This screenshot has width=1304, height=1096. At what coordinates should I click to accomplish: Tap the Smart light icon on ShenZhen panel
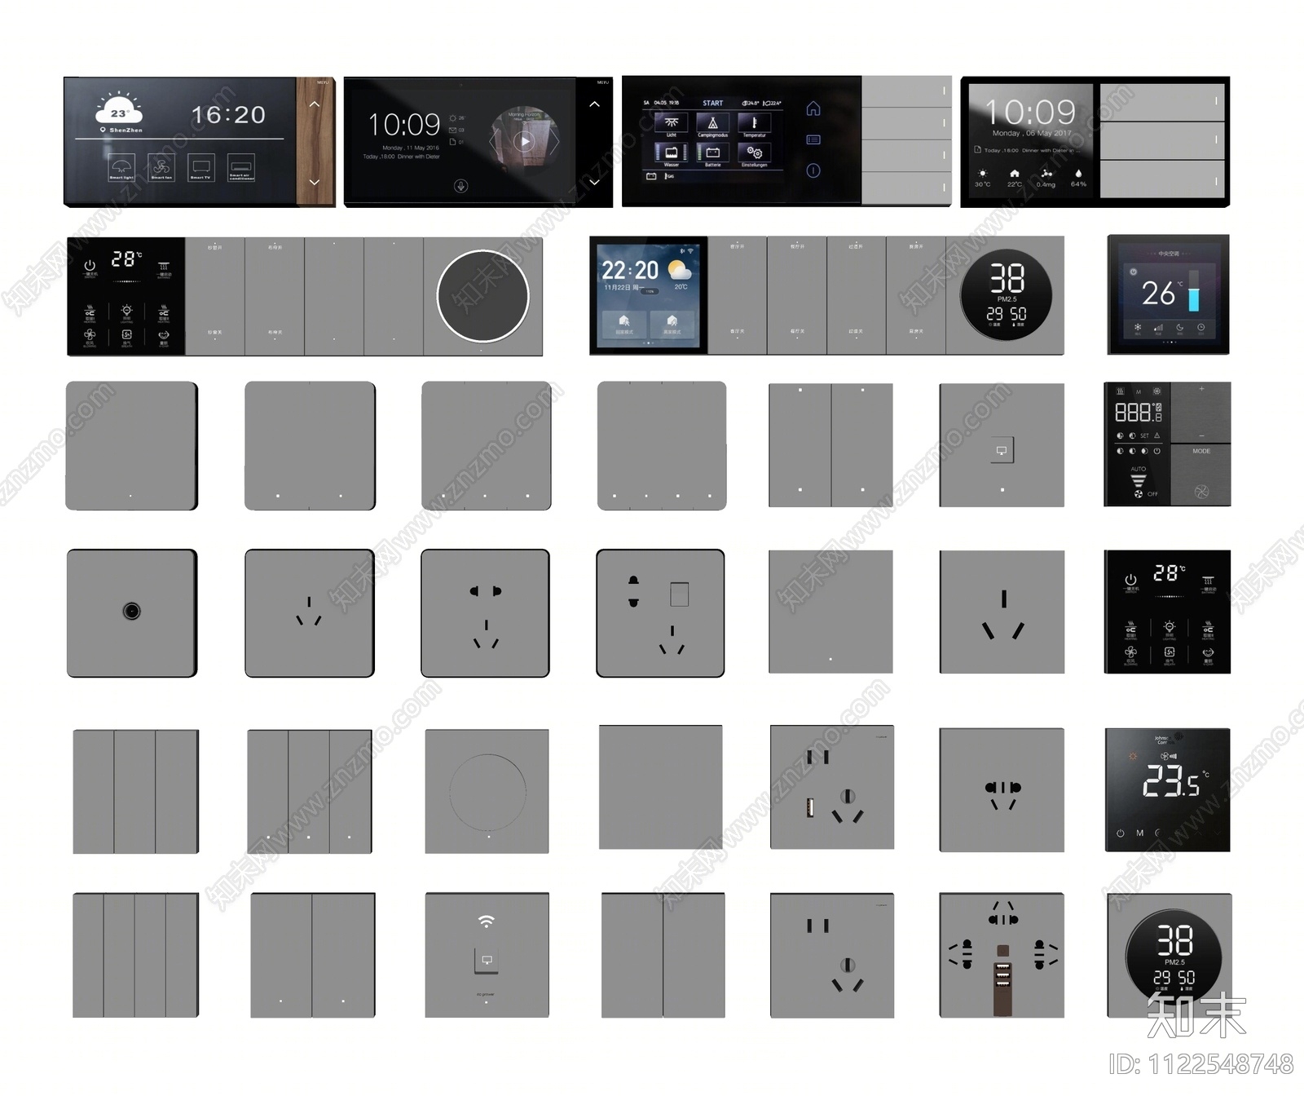(x=122, y=167)
